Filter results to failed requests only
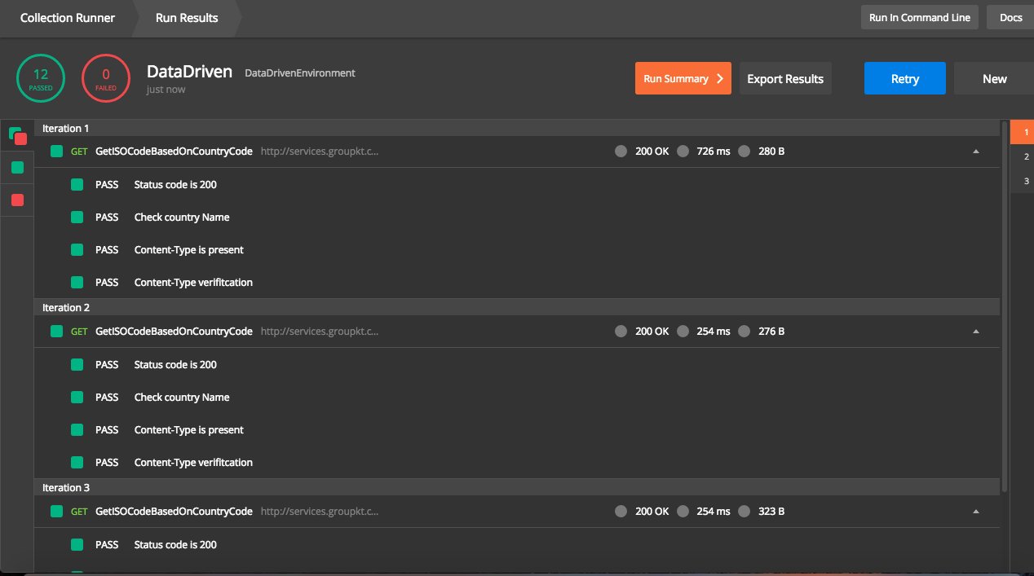Viewport: 1034px width, 576px height. [x=17, y=200]
